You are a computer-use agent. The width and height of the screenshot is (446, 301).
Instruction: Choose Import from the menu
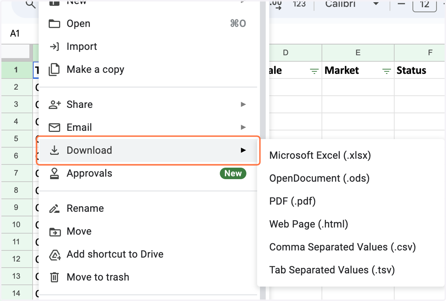[148, 46]
